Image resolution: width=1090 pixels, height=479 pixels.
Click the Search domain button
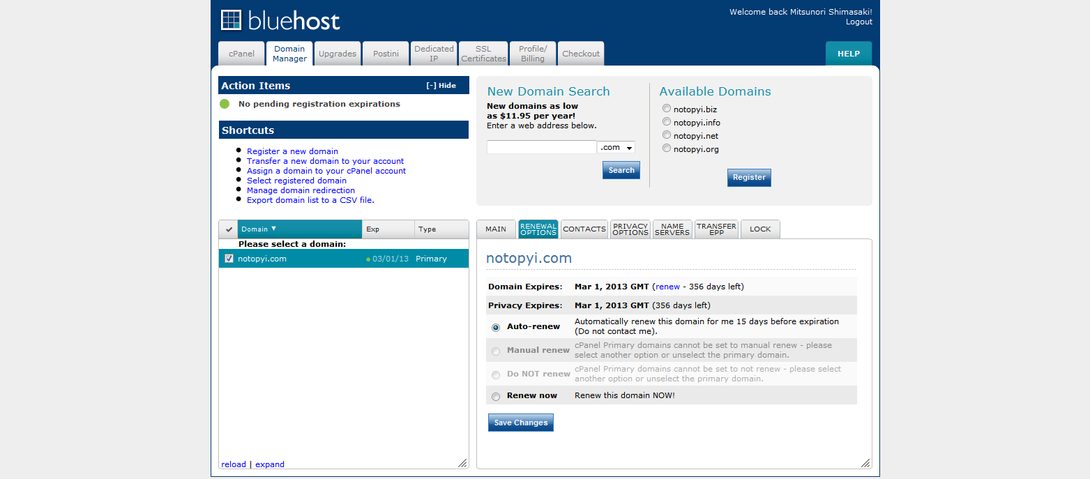pyautogui.click(x=621, y=170)
